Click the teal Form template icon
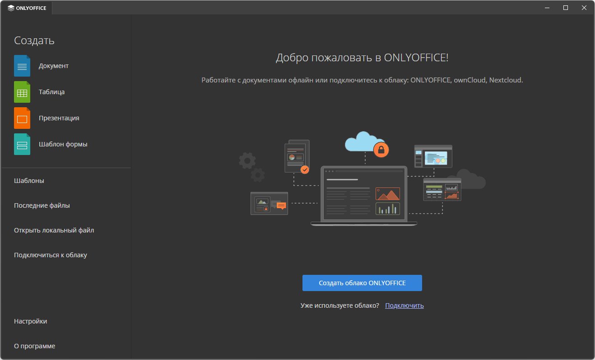This screenshot has width=595, height=360. pos(22,144)
